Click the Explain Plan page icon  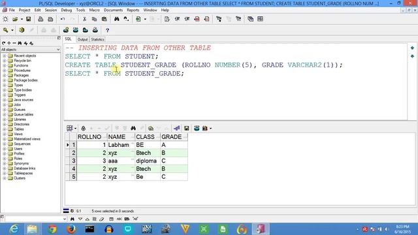(167, 19)
